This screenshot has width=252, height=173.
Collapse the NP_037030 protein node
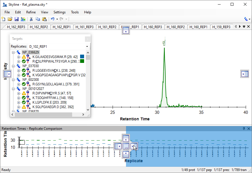(x=13, y=66)
